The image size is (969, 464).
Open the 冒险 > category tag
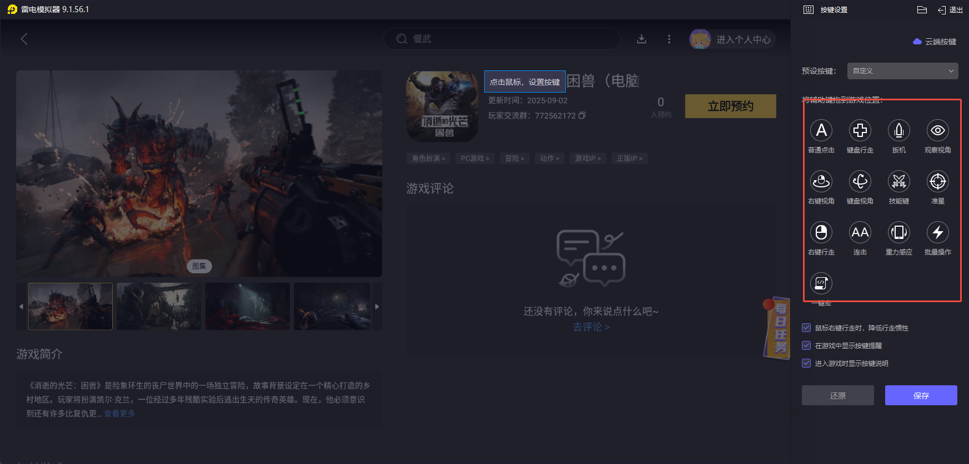(514, 159)
